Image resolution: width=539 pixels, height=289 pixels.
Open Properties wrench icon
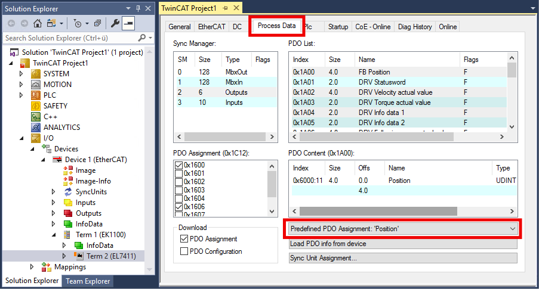click(115, 23)
